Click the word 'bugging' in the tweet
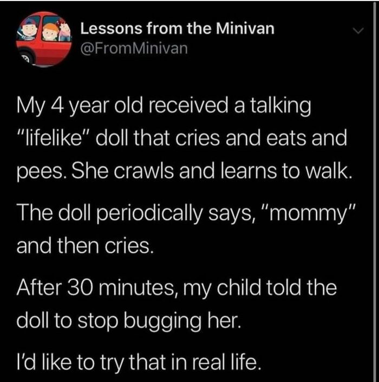The height and width of the screenshot is (382, 379). (x=162, y=322)
